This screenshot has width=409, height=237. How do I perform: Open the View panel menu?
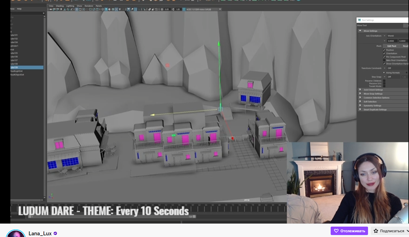51,6
